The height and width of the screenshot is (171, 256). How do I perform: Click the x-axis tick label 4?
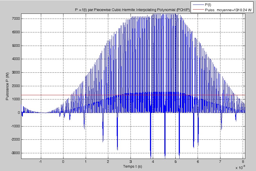tap(153, 162)
